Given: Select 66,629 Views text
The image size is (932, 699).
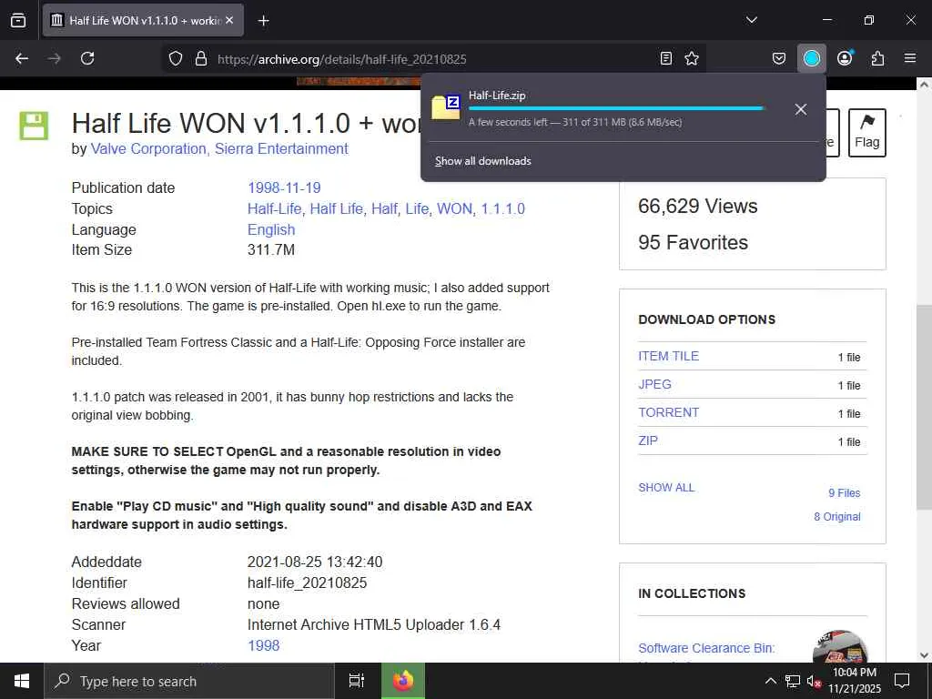Looking at the screenshot, I should (x=698, y=207).
